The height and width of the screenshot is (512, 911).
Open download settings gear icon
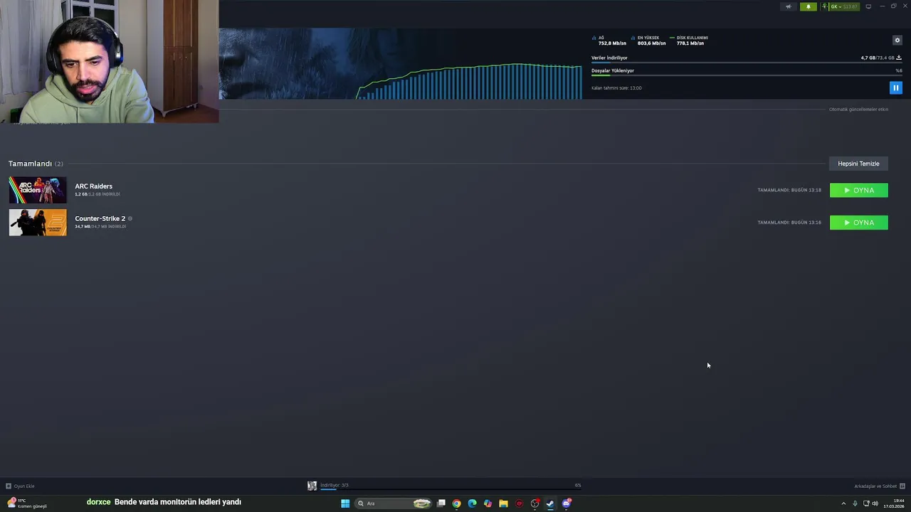click(x=897, y=40)
